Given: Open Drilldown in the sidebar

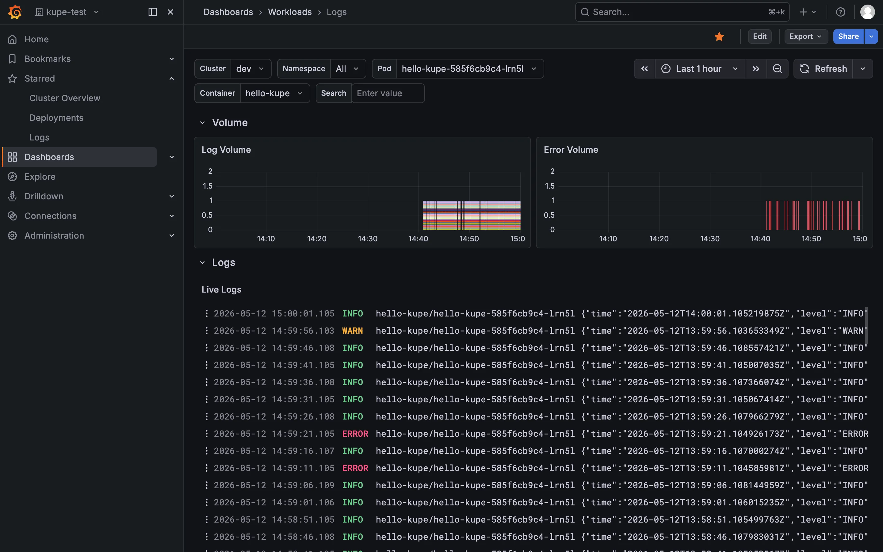Looking at the screenshot, I should tap(44, 196).
